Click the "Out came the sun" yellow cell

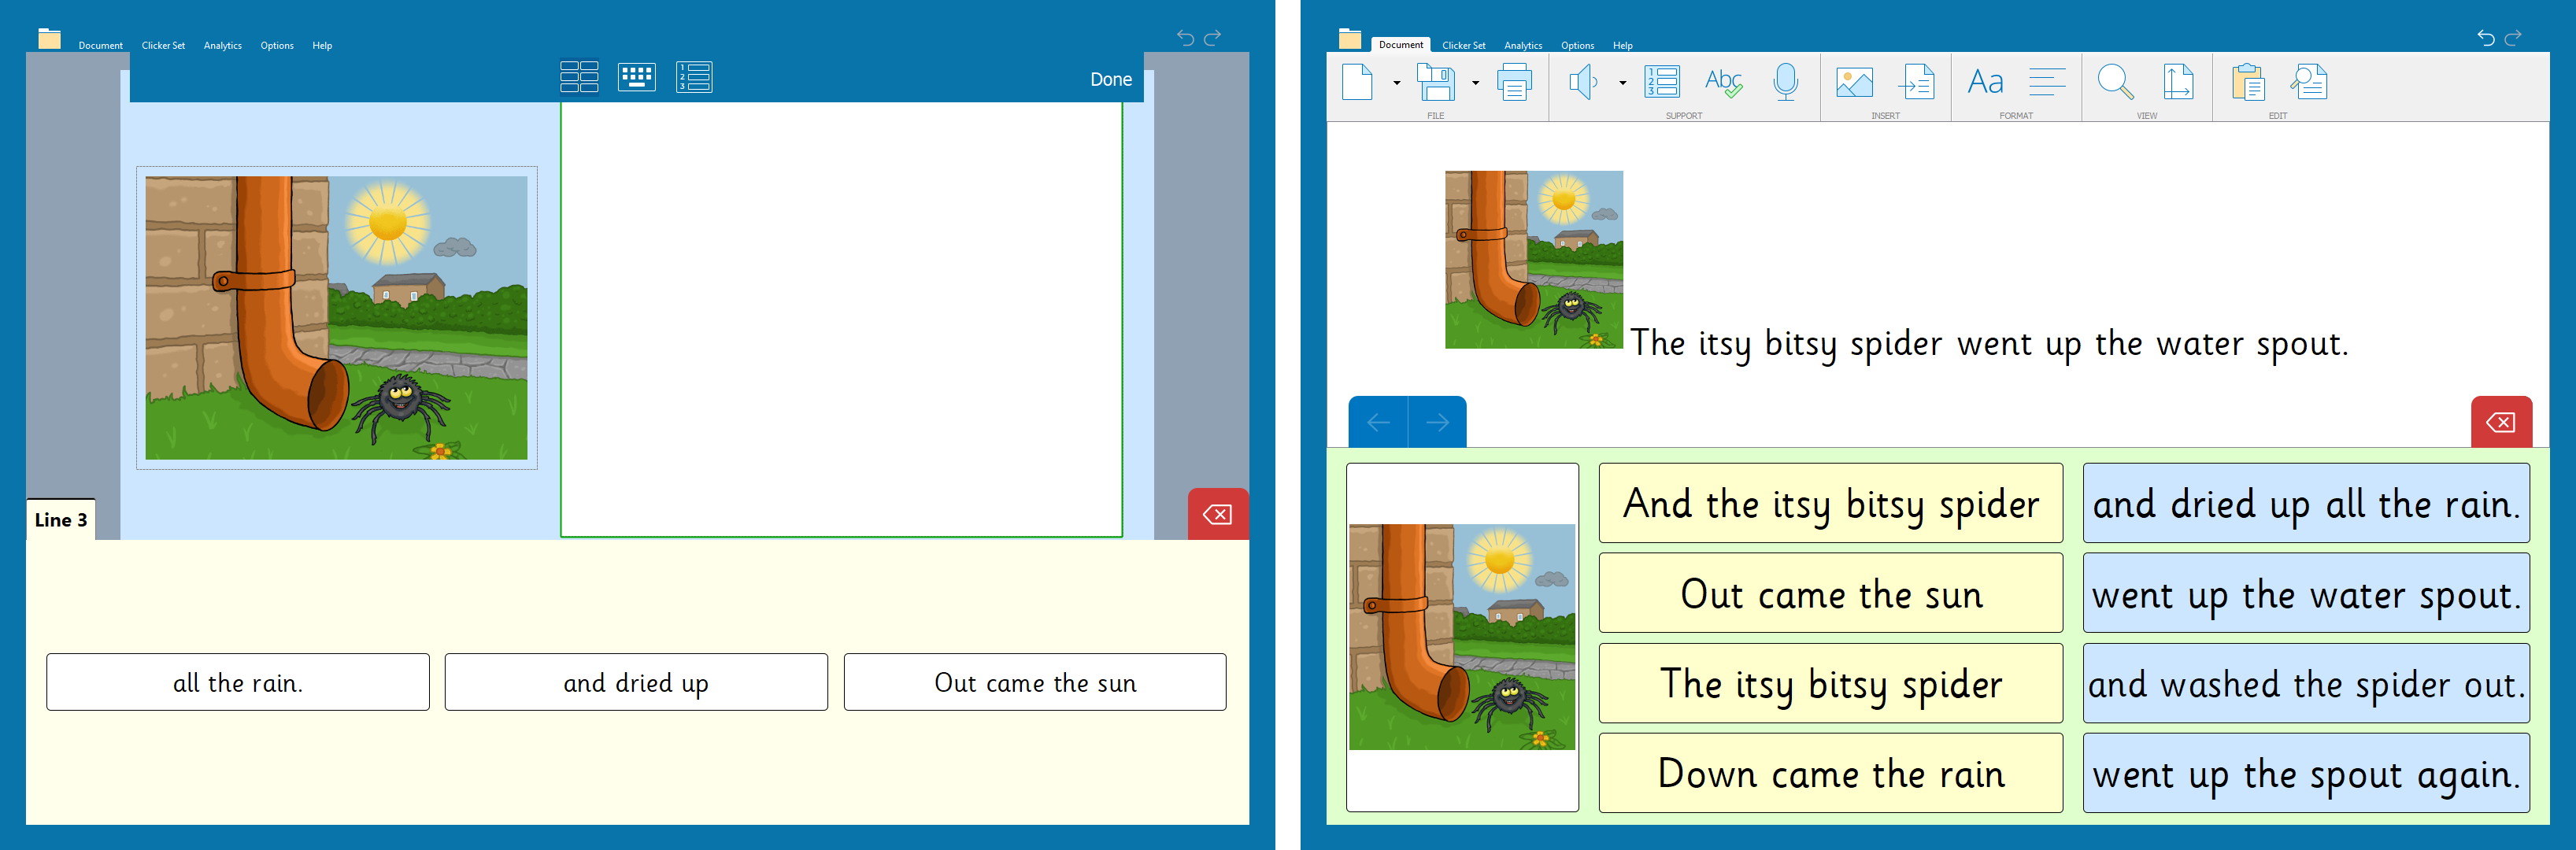pos(1830,594)
